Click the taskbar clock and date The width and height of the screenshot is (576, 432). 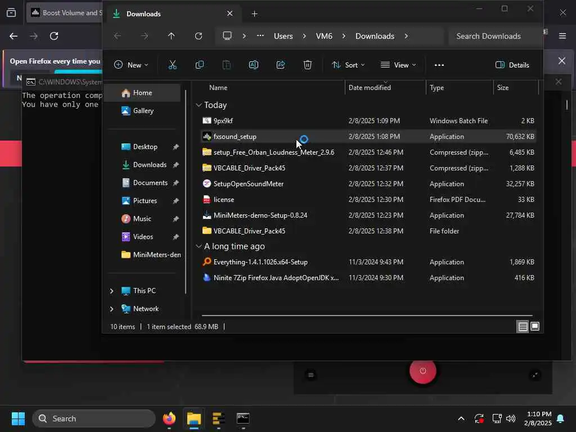click(x=538, y=418)
